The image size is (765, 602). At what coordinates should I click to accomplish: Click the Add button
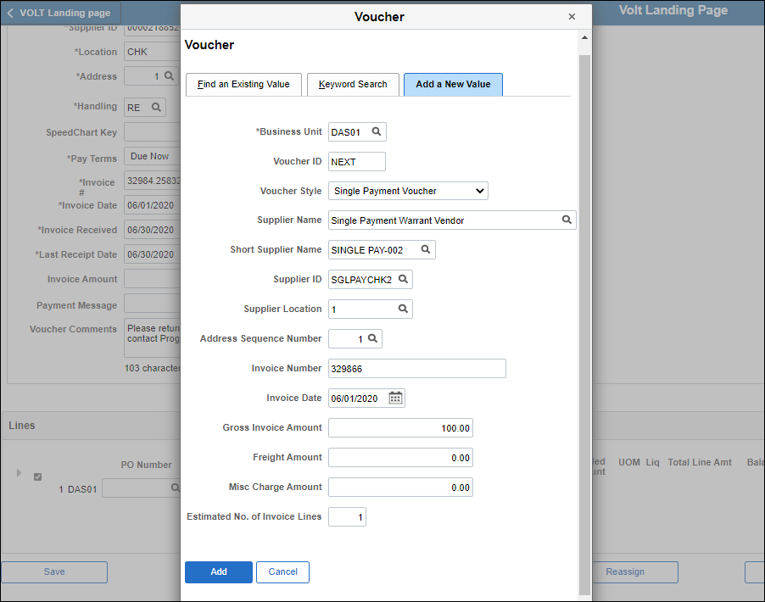point(218,572)
